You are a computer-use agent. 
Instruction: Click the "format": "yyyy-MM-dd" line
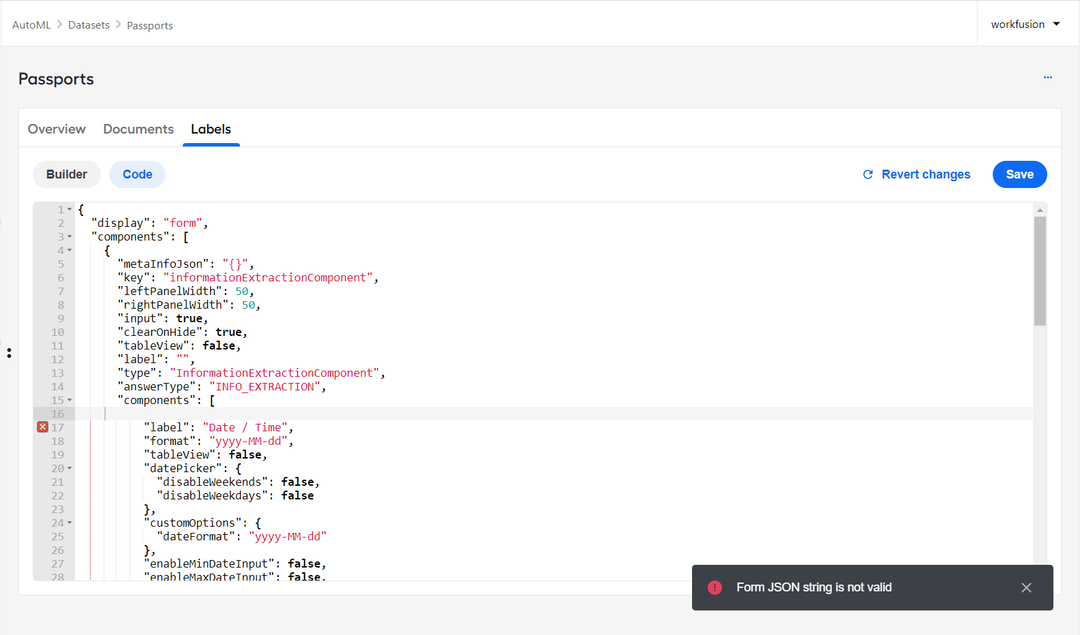point(218,441)
